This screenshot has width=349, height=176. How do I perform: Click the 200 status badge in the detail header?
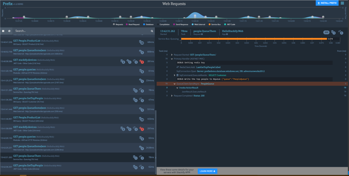(x=326, y=32)
